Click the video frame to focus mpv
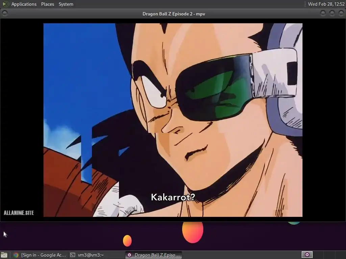 tap(173, 120)
